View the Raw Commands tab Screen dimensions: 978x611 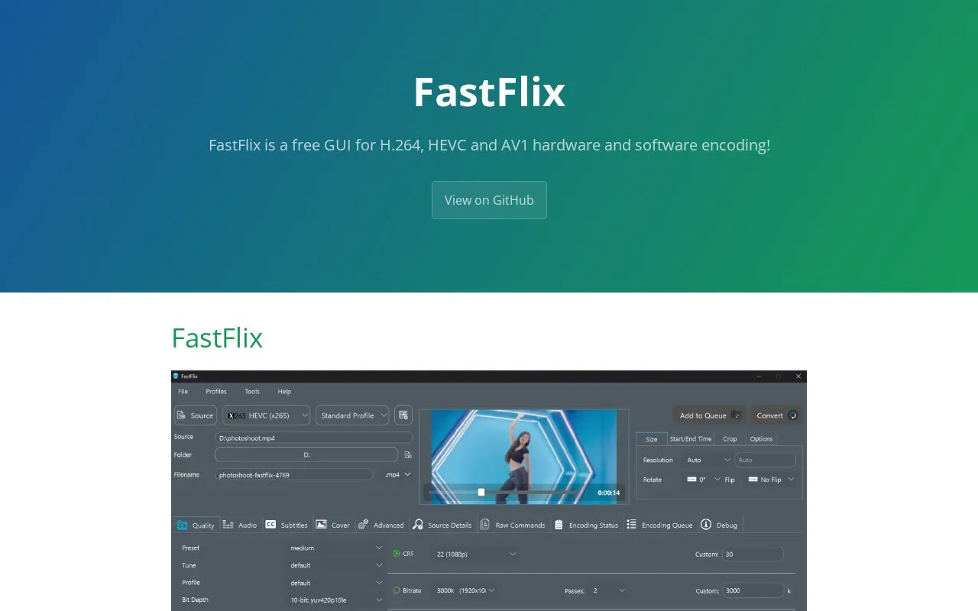pyautogui.click(x=513, y=525)
